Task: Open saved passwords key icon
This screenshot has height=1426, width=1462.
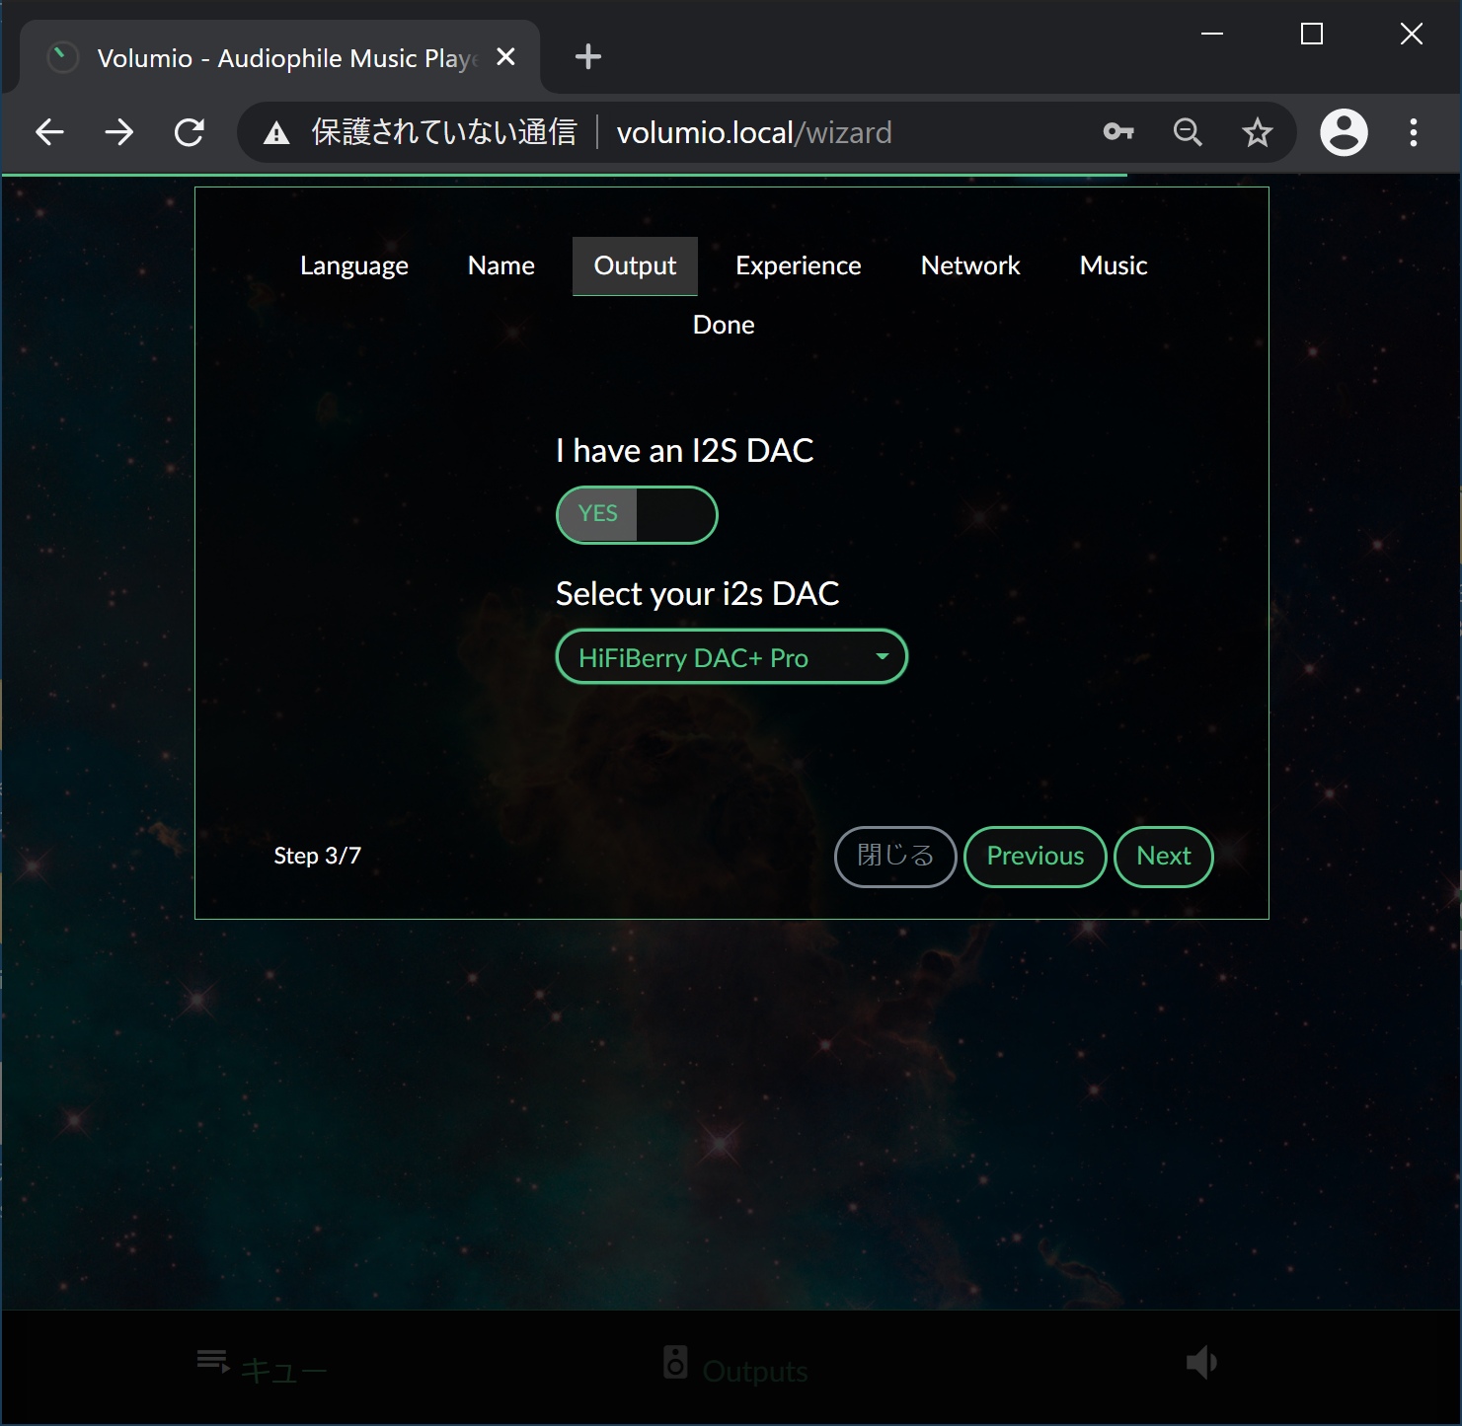Action: (x=1117, y=132)
